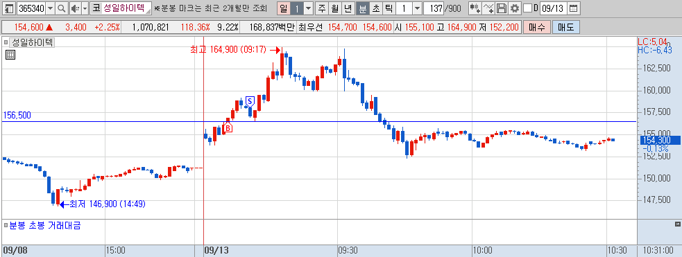The height and width of the screenshot is (257, 682).
Task: Click the 성일하이텍 chart title label
Action: (x=32, y=42)
